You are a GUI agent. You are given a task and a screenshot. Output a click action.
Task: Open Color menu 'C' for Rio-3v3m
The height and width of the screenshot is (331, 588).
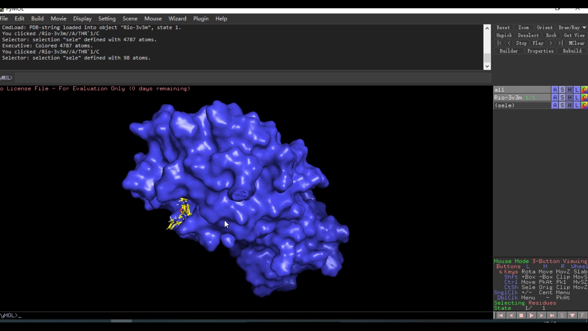tap(584, 97)
